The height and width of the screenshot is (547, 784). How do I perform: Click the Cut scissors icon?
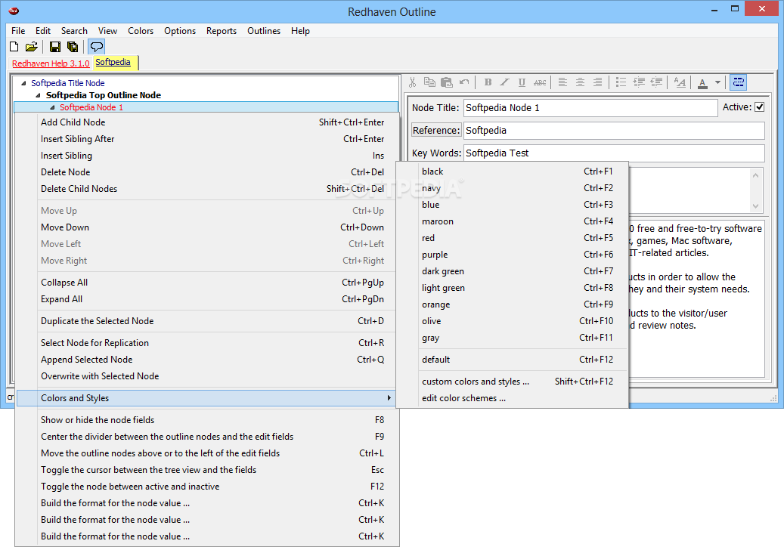pyautogui.click(x=413, y=82)
